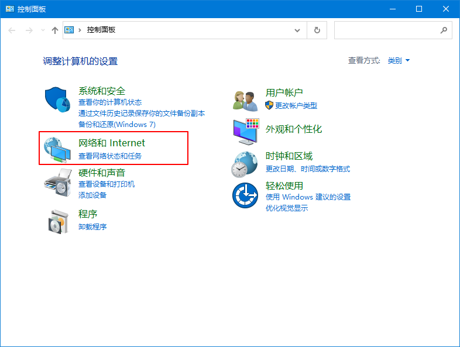Open 卸载程序 link

click(92, 227)
